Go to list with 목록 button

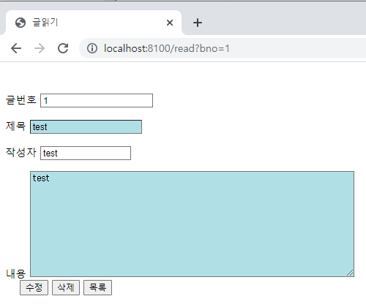97,287
